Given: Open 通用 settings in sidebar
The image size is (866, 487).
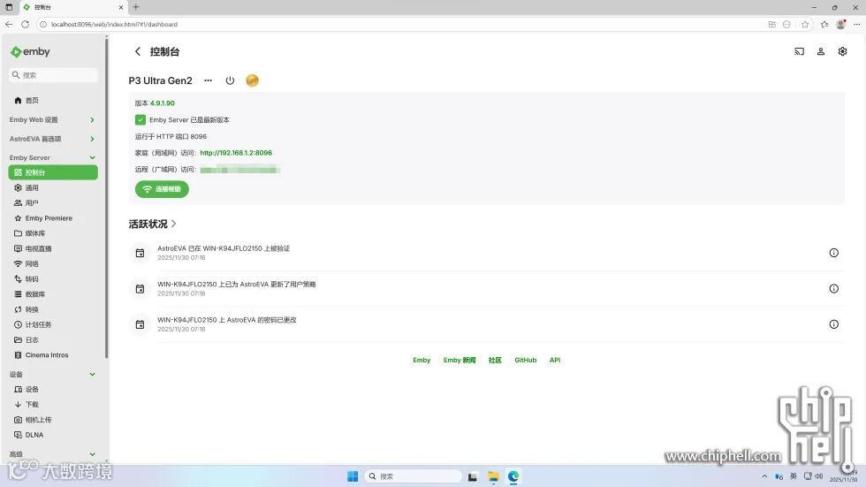Looking at the screenshot, I should click(53, 187).
